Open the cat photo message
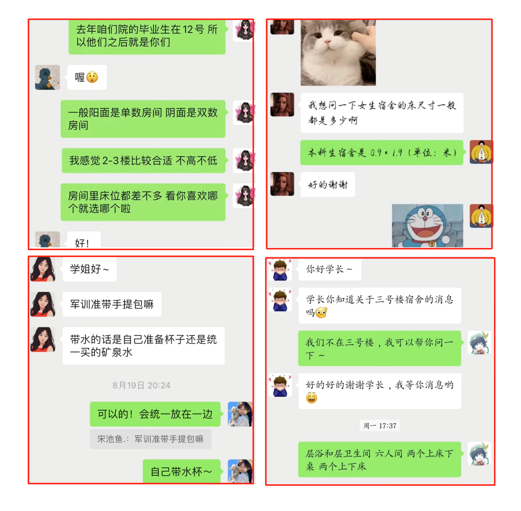This screenshot has height=511, width=521. pyautogui.click(x=338, y=53)
